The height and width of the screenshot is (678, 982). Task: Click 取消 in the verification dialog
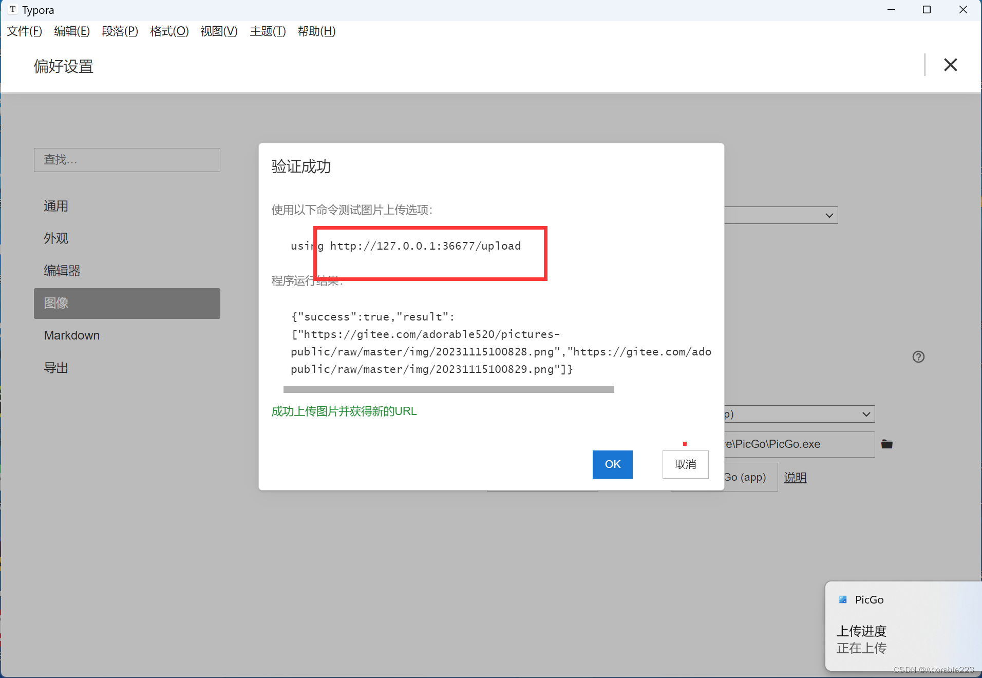(x=685, y=464)
